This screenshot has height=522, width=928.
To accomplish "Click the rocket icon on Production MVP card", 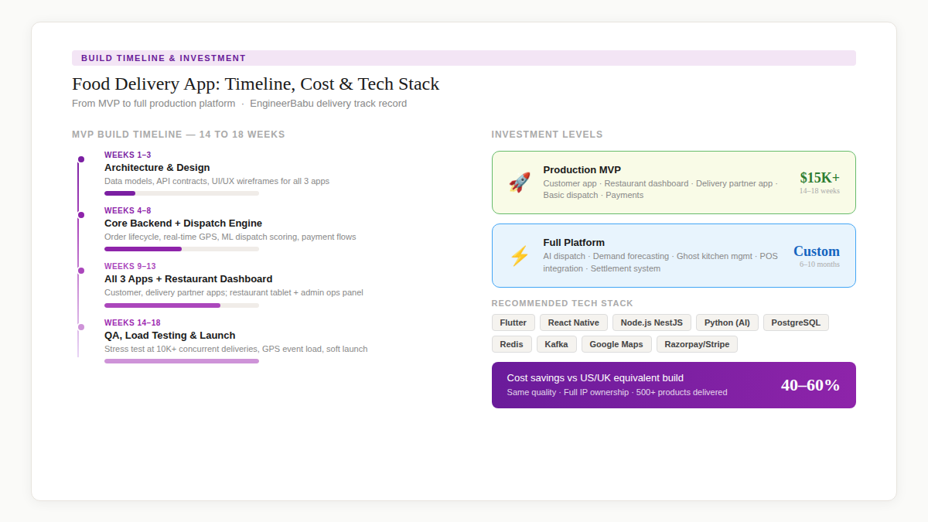I will 519,183.
